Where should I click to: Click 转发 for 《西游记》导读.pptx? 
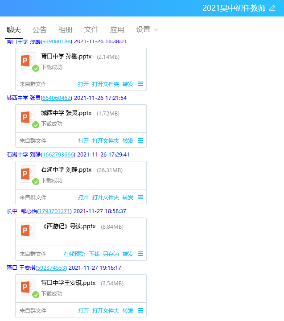click(x=128, y=254)
